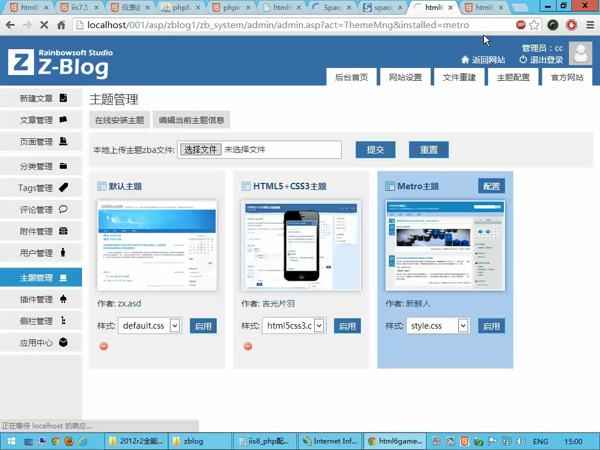Click the Metro主题 preview thumbnail
This screenshot has width=600, height=450.
point(445,246)
